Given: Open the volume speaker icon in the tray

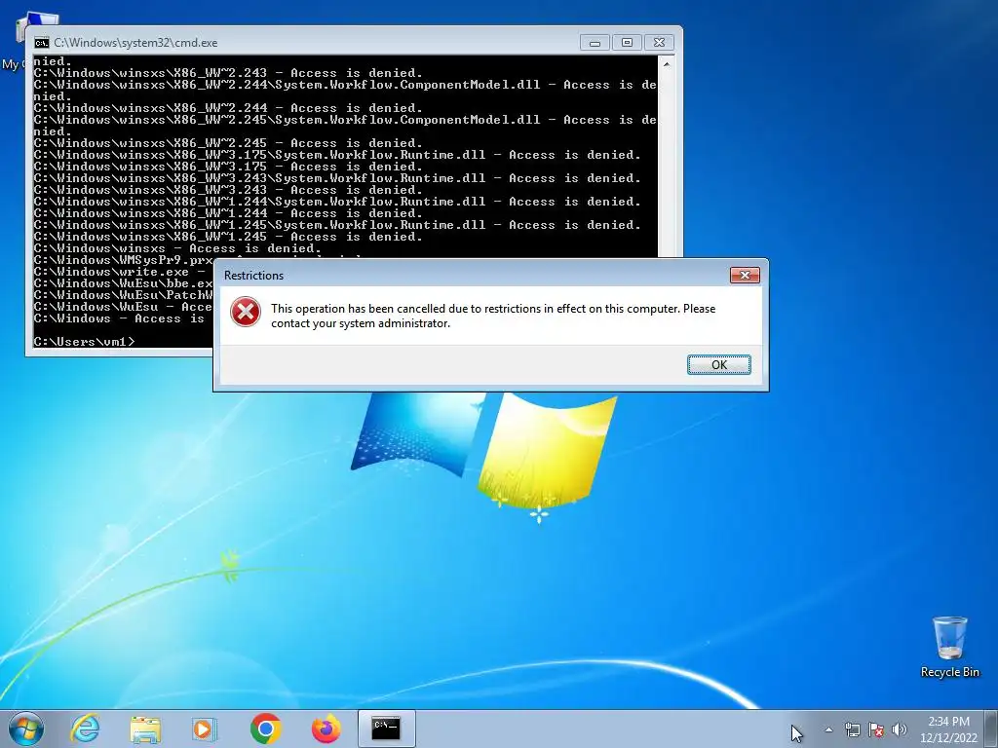Looking at the screenshot, I should click(900, 729).
